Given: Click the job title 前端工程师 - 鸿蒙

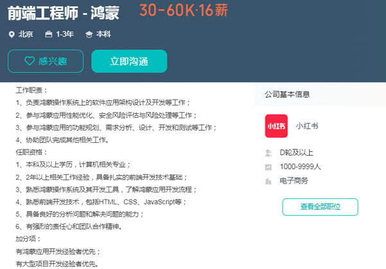Looking at the screenshot, I should click(64, 13).
